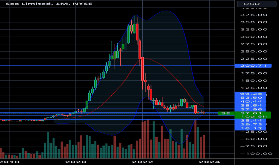Click the -100.00 price axis label
The height and width of the screenshot is (165, 279).
256,154
